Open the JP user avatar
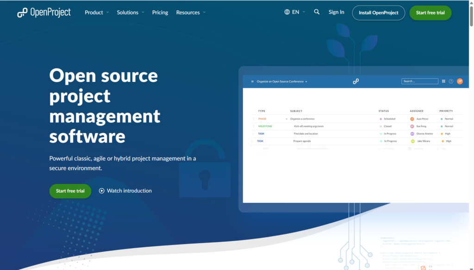Viewport: 474px width, 270px height. [x=460, y=82]
